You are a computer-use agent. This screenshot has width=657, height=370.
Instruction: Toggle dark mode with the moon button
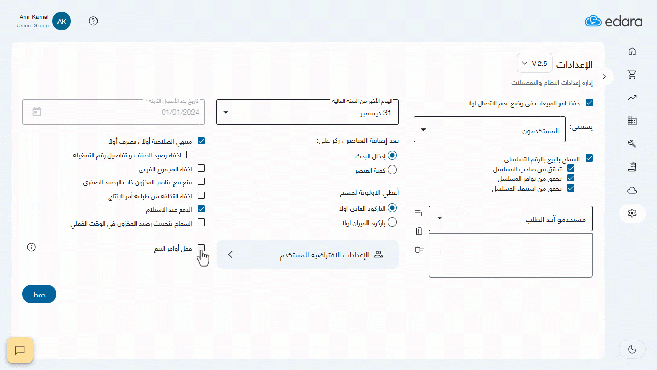tap(632, 349)
